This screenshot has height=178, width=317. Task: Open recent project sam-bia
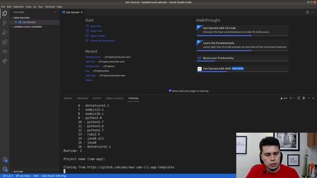click(x=90, y=61)
